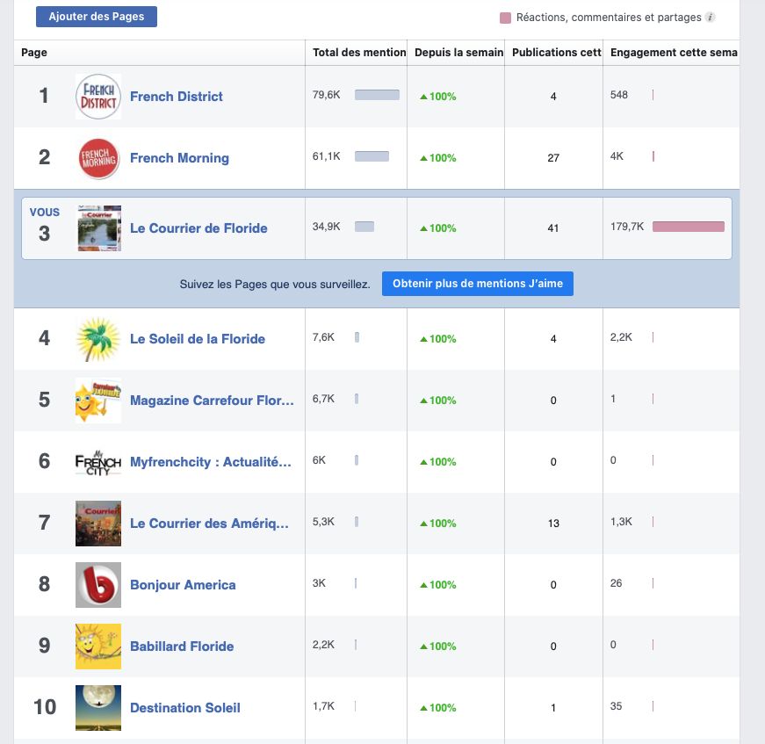
Task: Open Le Soleil de la Floride link
Action: point(198,339)
